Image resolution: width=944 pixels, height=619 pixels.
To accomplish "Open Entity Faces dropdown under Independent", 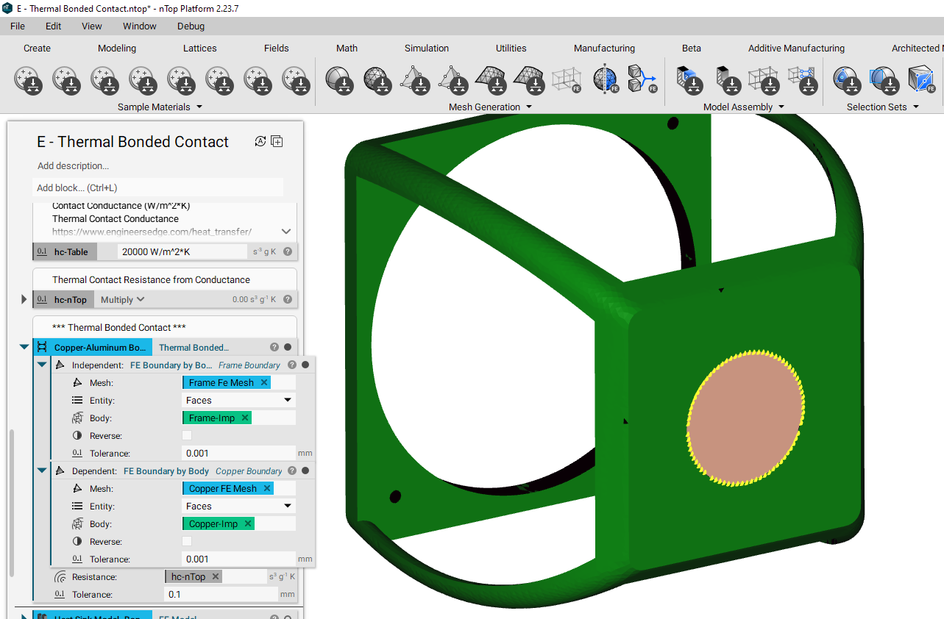I will coord(239,400).
